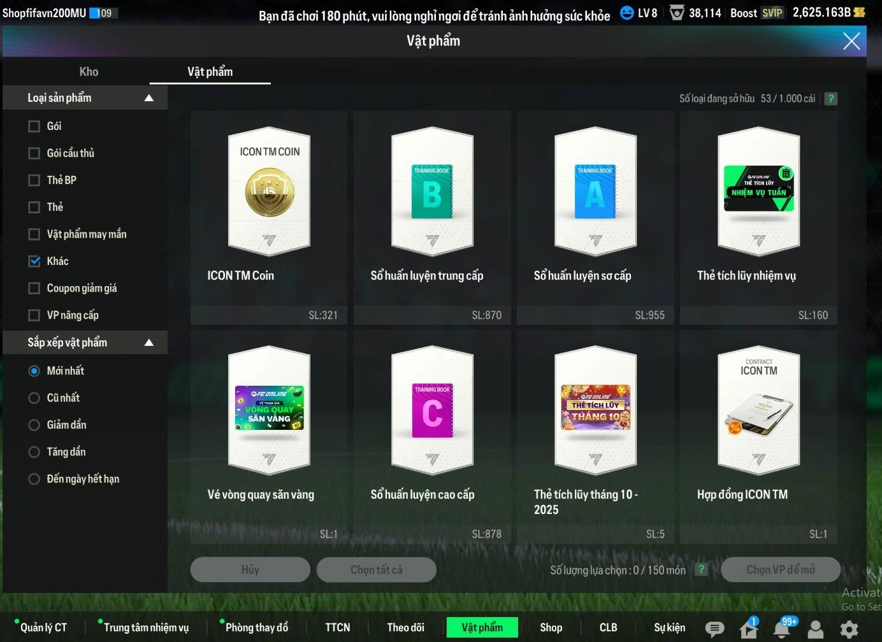Switch to the Kho tab

pyautogui.click(x=89, y=72)
